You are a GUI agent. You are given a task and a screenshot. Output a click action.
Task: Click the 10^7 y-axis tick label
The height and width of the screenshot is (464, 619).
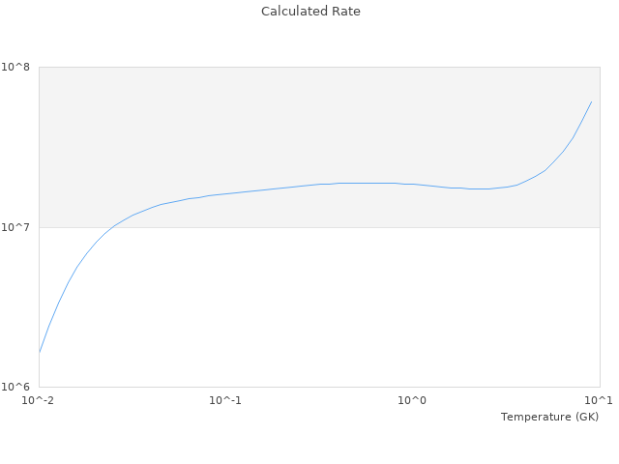17,227
